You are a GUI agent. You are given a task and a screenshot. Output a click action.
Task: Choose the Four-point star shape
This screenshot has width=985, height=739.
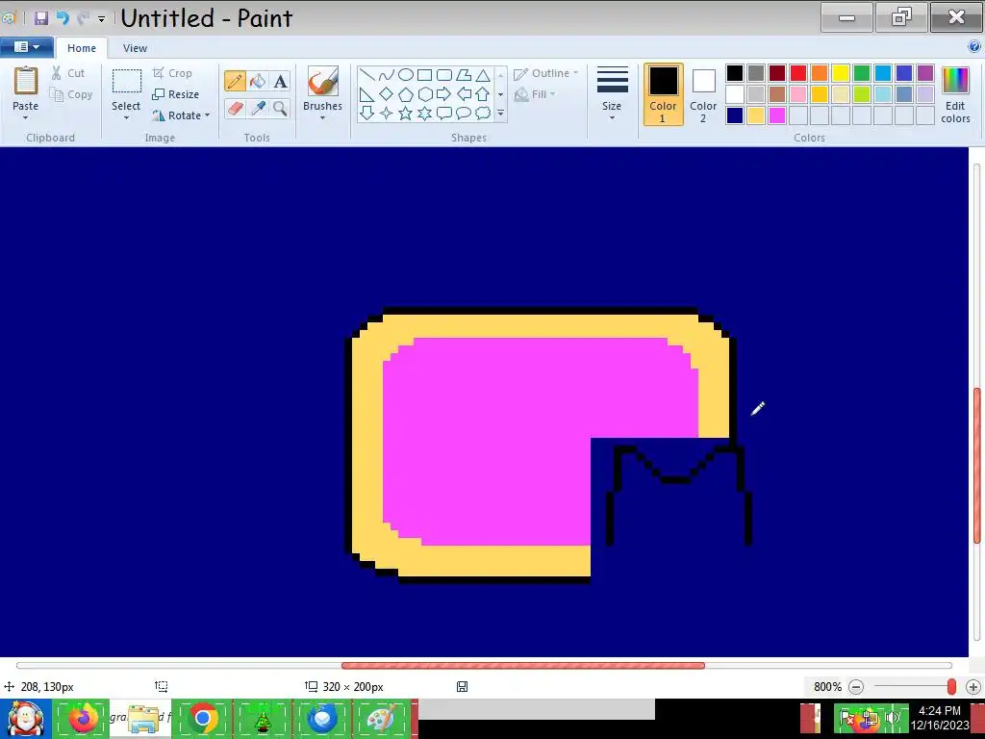pyautogui.click(x=387, y=114)
